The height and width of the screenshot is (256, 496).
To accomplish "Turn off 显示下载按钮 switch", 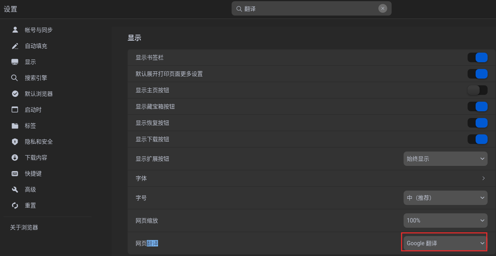I will pos(478,139).
